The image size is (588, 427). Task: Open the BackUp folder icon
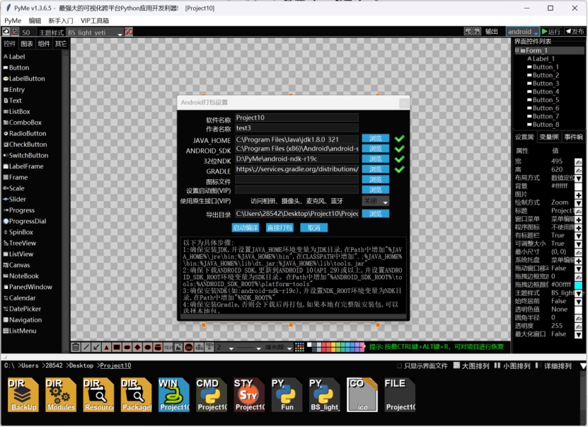[24, 394]
